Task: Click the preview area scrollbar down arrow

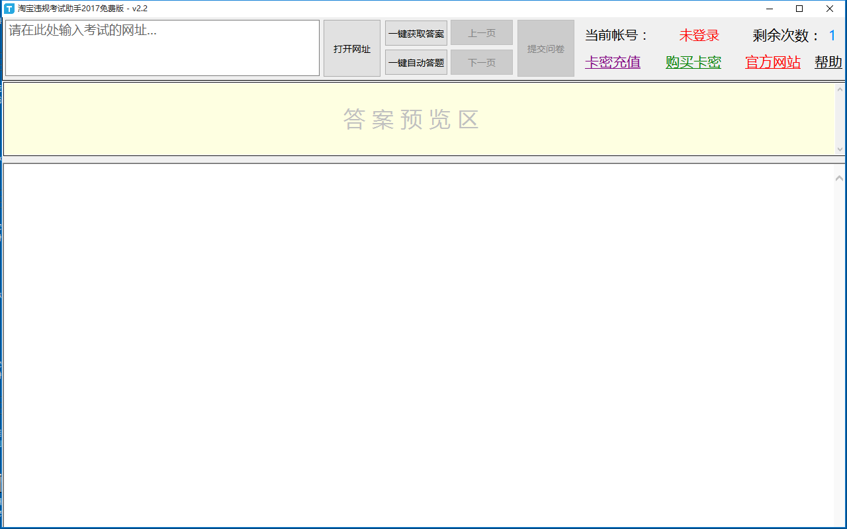Action: pyautogui.click(x=840, y=149)
